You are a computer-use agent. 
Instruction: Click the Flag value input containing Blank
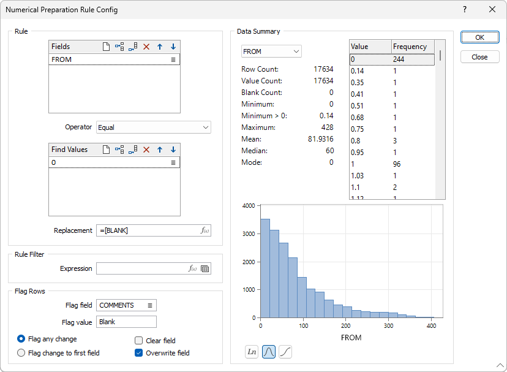[x=126, y=322]
